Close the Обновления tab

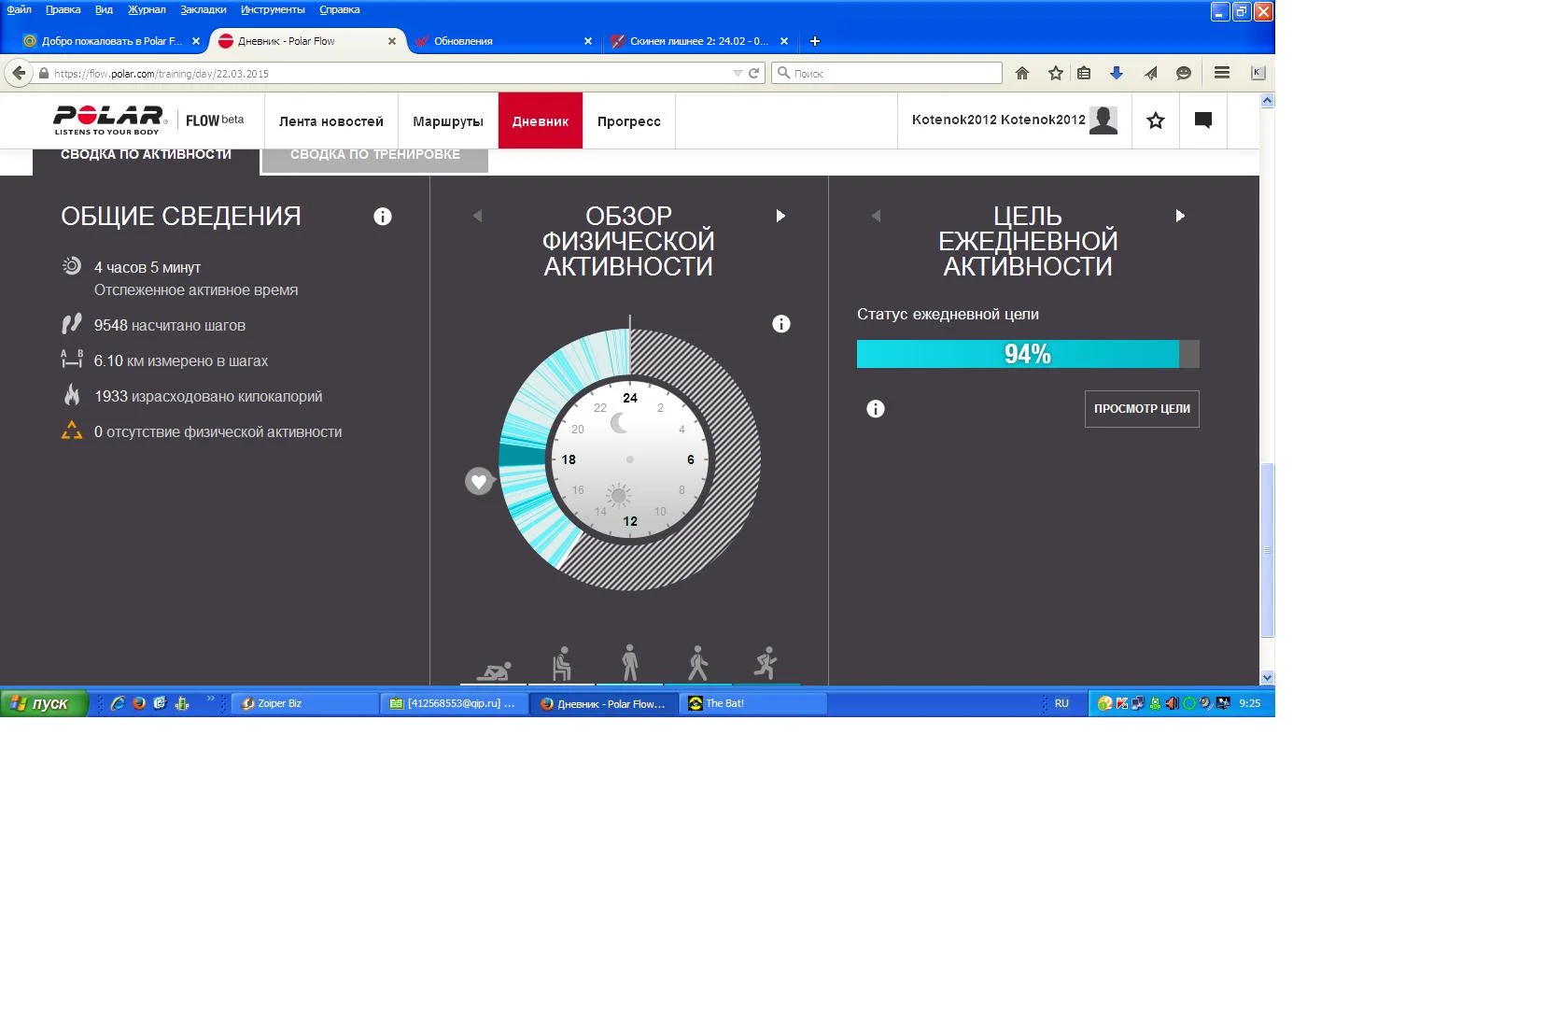(x=588, y=41)
